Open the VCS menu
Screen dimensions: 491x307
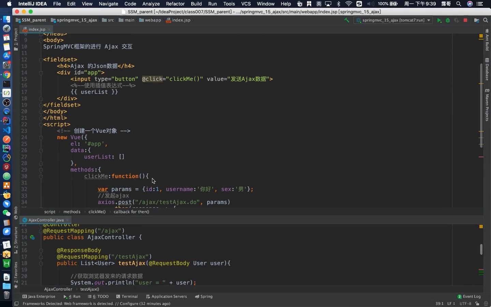point(246,4)
